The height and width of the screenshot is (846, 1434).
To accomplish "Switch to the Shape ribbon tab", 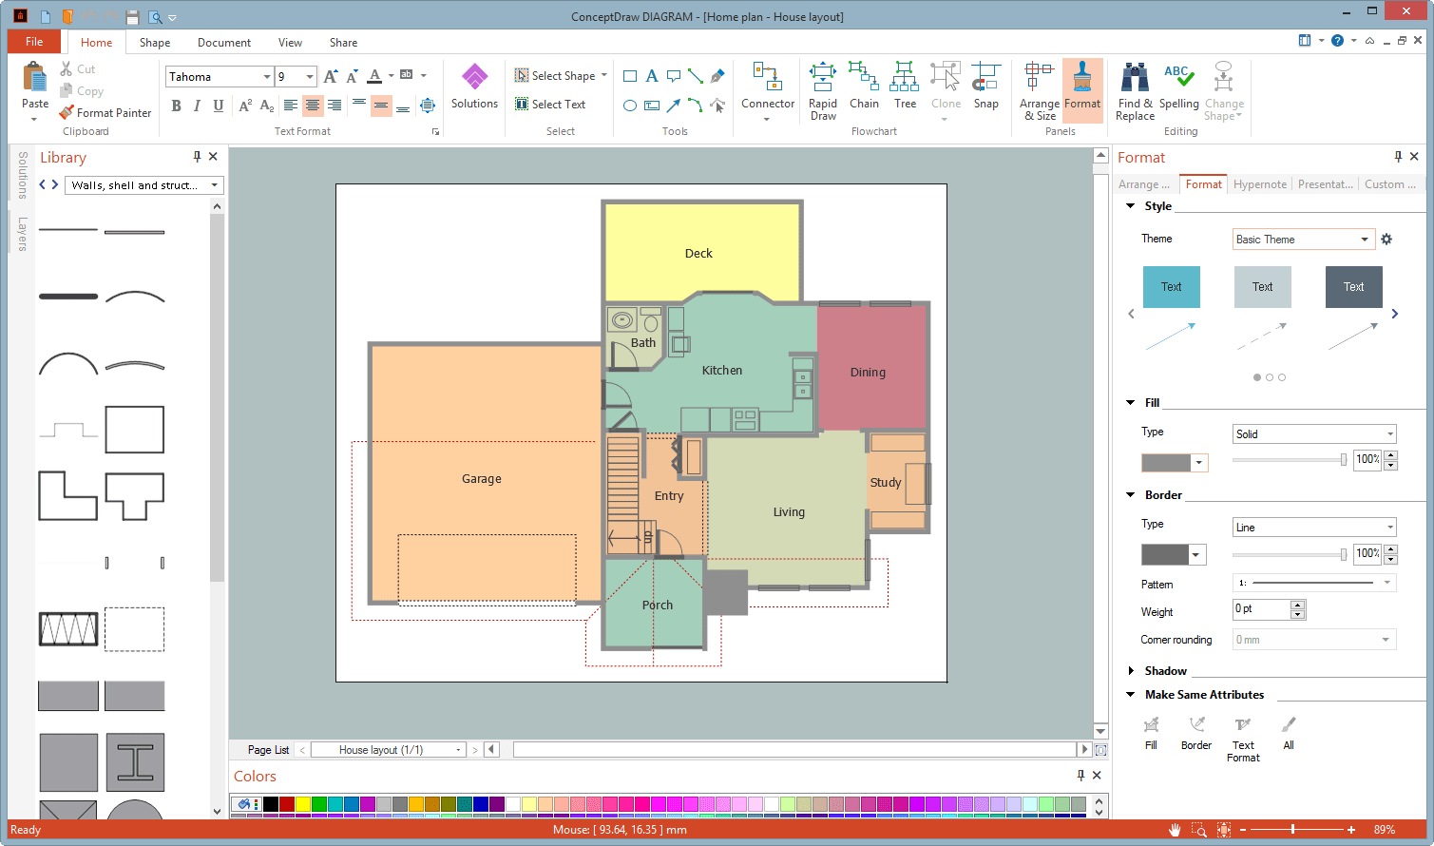I will point(154,42).
